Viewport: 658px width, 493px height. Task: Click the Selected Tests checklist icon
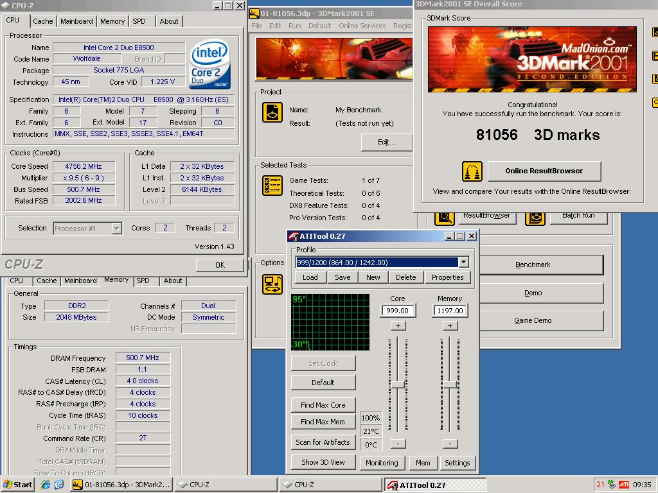coord(272,186)
